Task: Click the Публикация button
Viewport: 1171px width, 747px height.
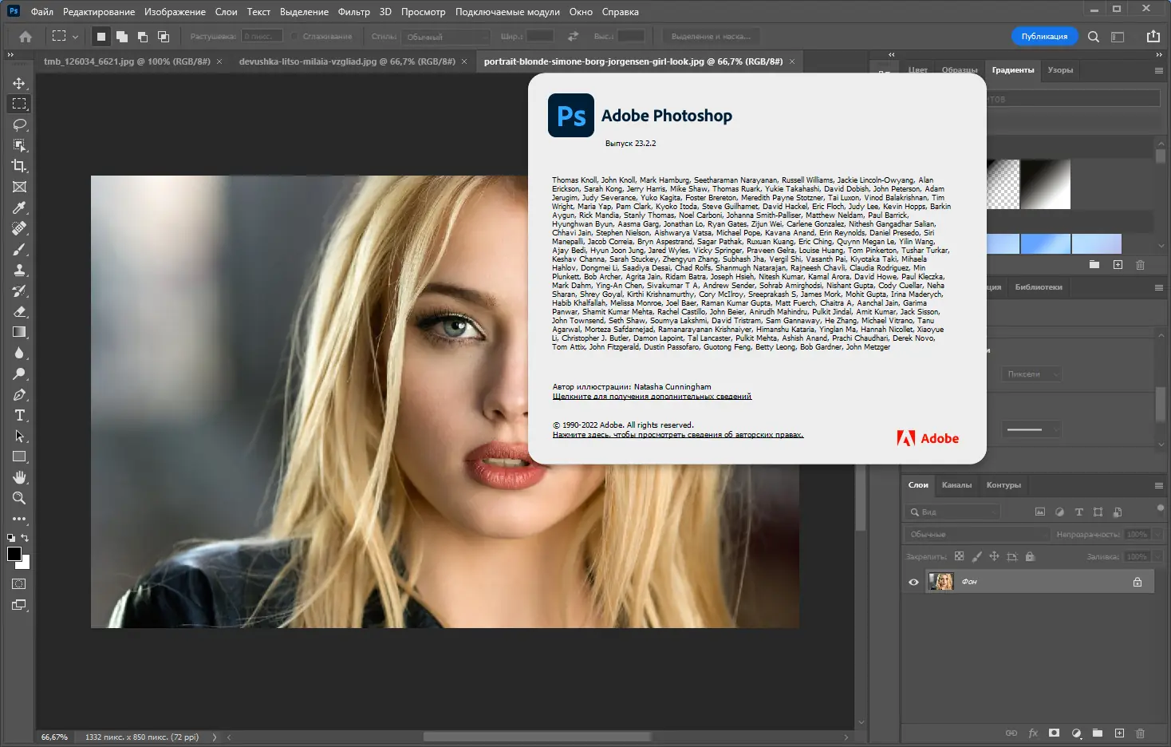Action: (1044, 36)
